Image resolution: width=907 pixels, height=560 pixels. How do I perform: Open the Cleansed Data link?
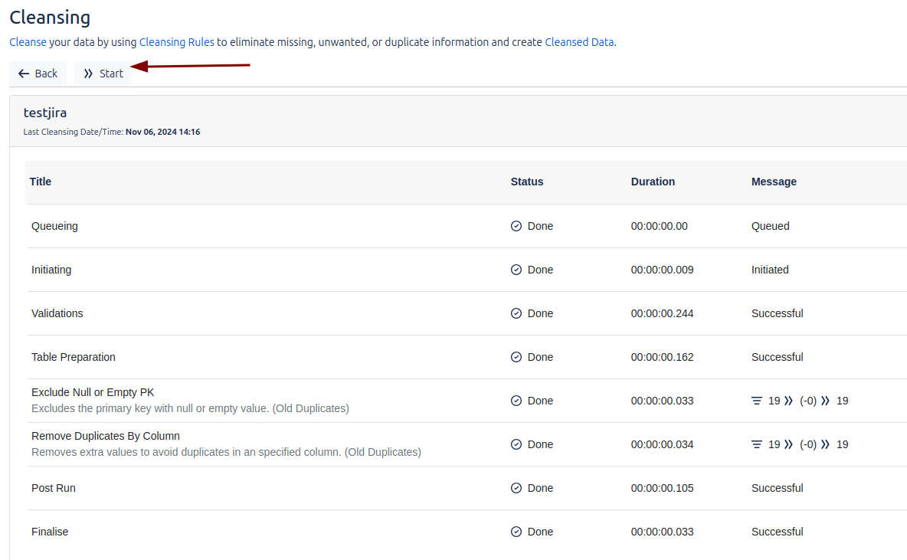coord(579,42)
